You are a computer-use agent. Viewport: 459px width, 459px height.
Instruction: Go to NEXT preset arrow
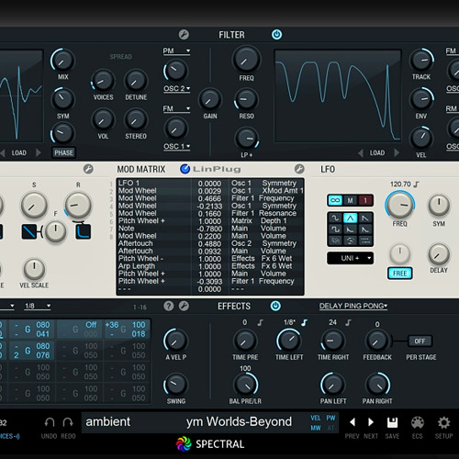point(371,422)
